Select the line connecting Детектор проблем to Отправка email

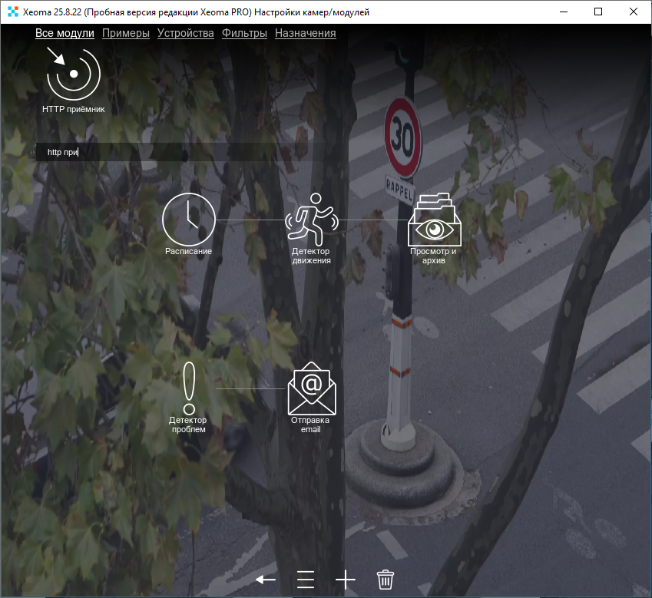pyautogui.click(x=250, y=389)
